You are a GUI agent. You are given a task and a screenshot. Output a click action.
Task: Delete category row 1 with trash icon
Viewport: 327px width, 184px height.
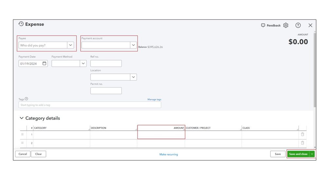tap(302, 134)
